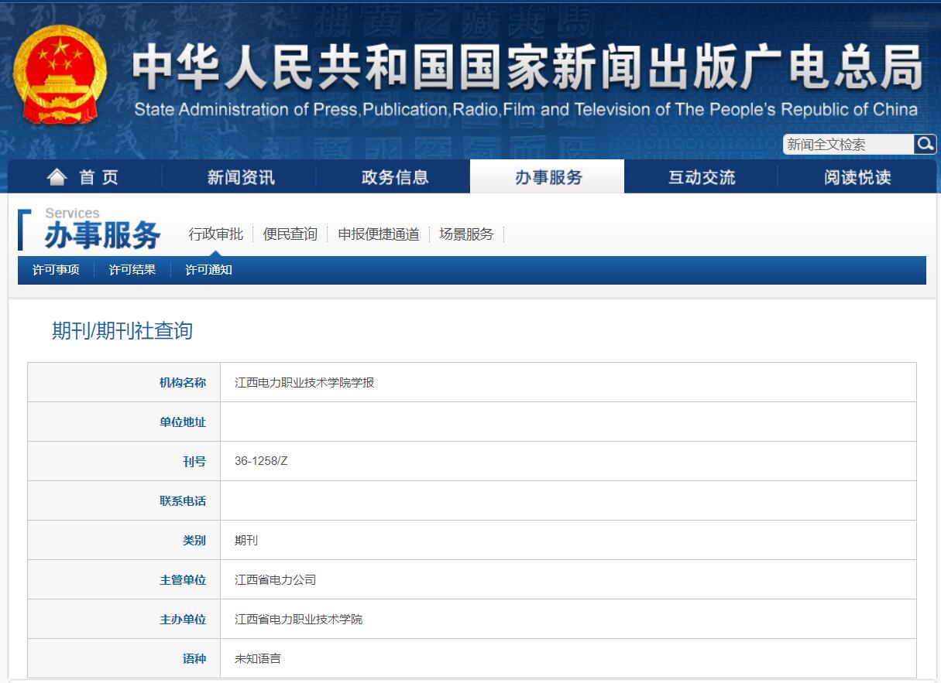This screenshot has width=941, height=683.
Task: Open the 阅读悦读 navigation tab
Action: click(x=857, y=177)
